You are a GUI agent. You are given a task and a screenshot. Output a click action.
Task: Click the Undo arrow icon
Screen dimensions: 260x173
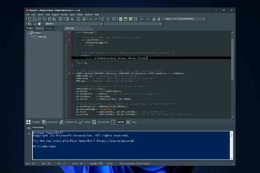pos(90,19)
